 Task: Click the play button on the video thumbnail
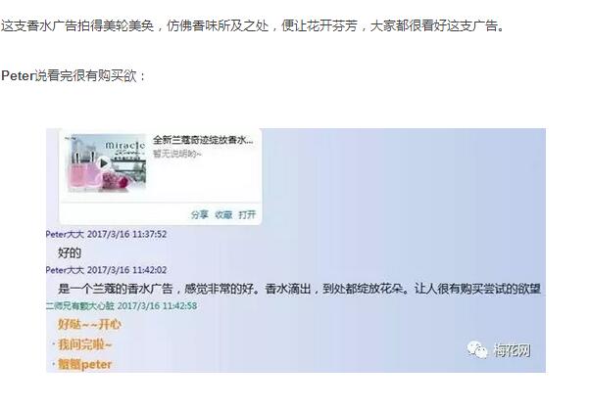(x=104, y=163)
